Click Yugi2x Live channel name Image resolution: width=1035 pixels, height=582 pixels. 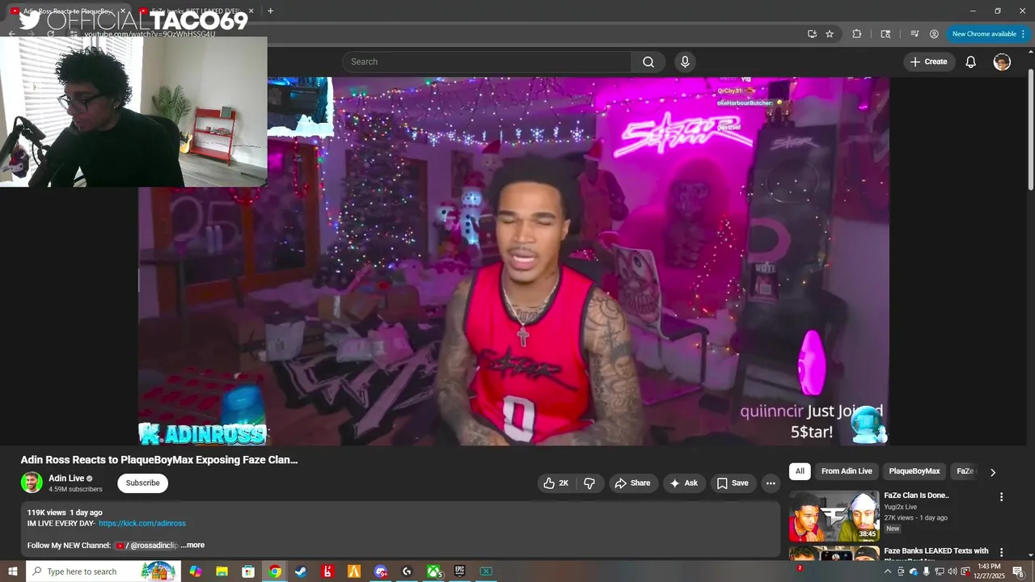(900, 507)
